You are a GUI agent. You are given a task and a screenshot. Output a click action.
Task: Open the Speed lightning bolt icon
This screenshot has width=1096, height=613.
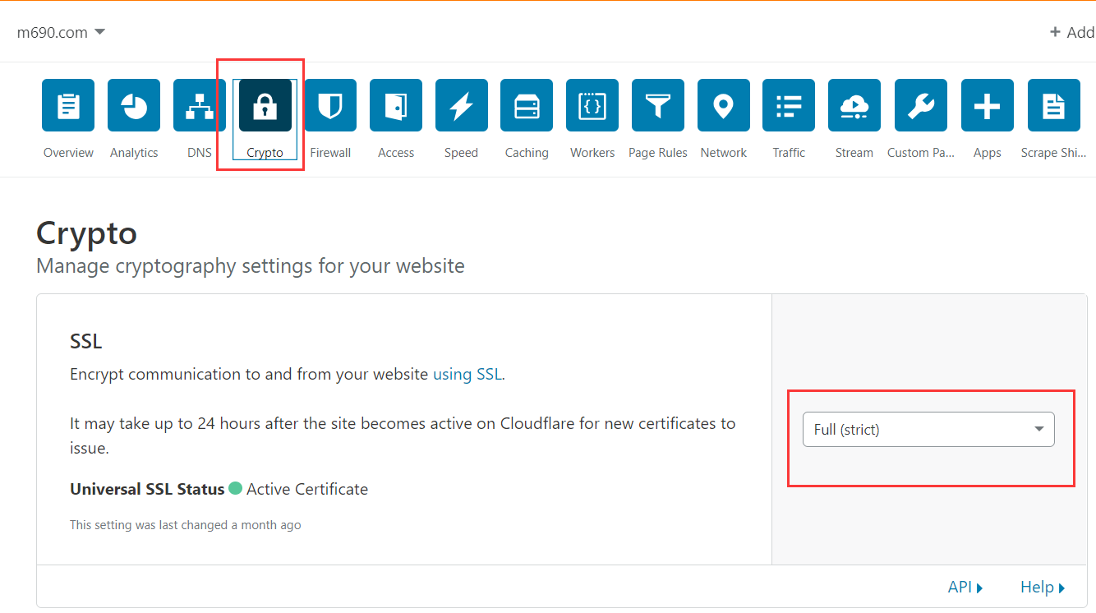(x=462, y=105)
